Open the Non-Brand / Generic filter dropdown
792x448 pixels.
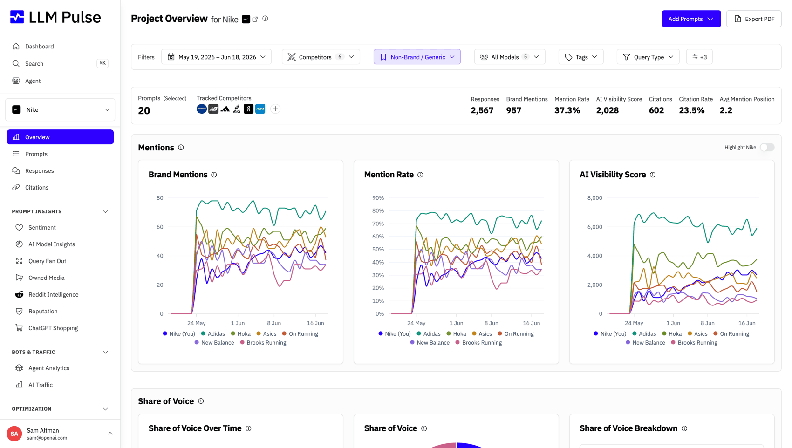pyautogui.click(x=417, y=57)
